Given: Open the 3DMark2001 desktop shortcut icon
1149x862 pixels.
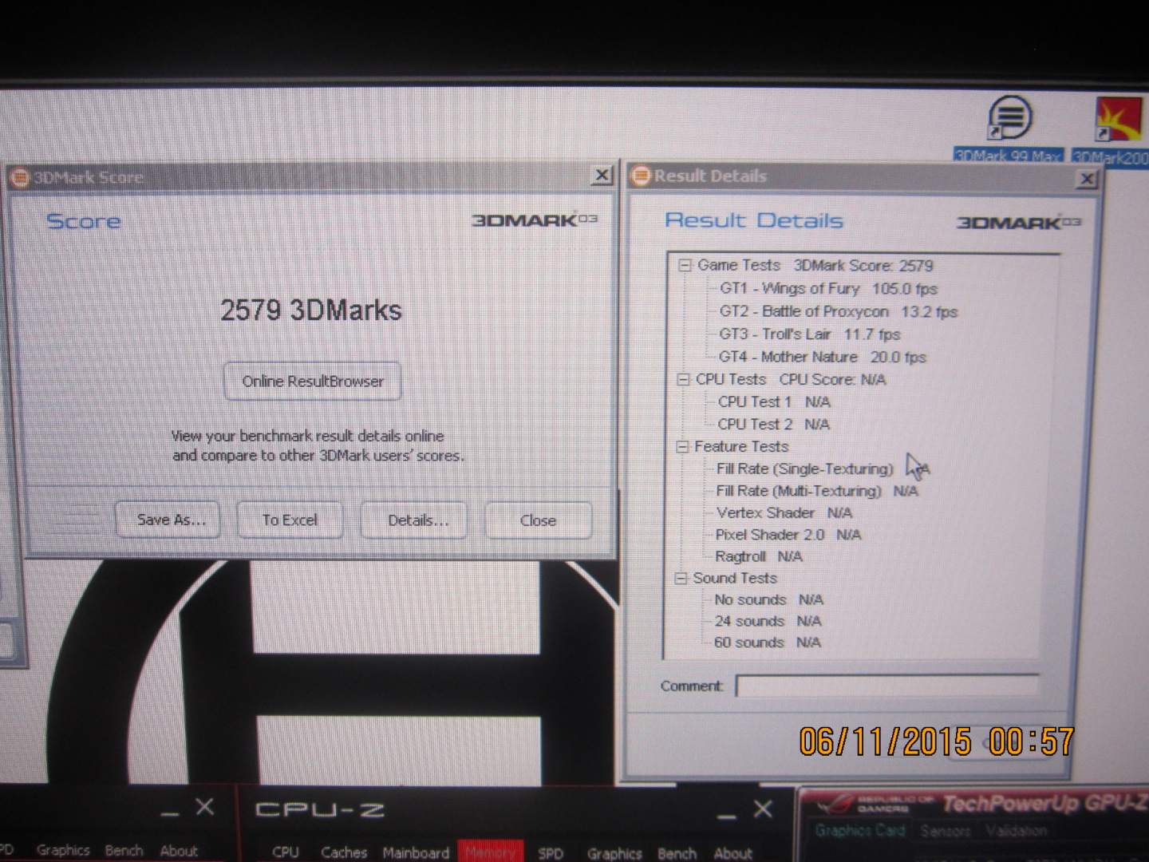Looking at the screenshot, I should (1119, 119).
